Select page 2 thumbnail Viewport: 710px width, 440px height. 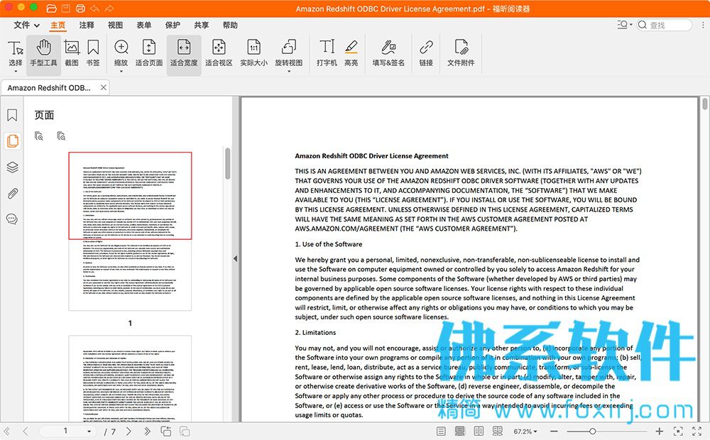point(130,378)
